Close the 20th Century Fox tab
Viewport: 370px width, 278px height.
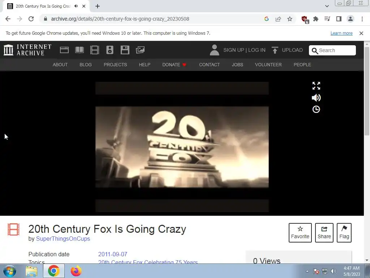(84, 6)
